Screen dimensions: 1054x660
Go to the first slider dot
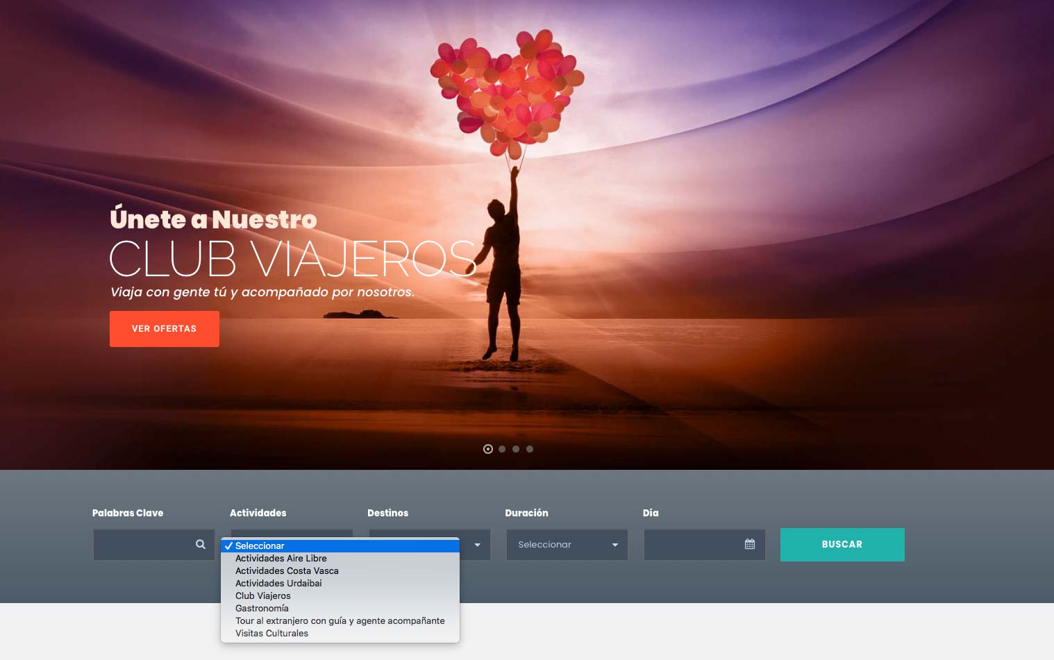click(488, 449)
